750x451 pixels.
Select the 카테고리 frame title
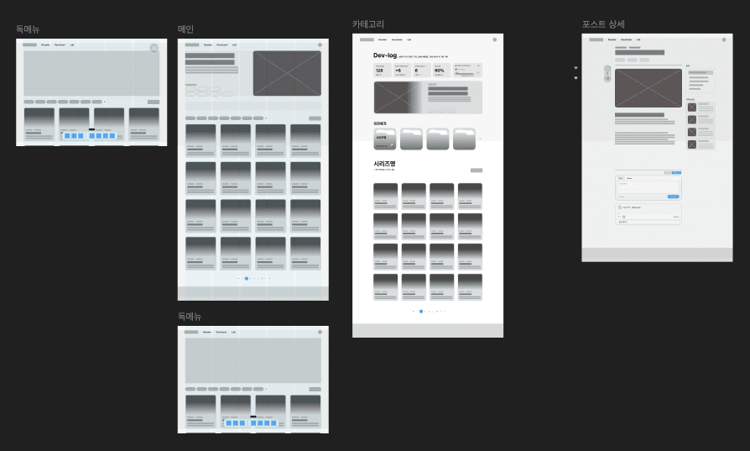pos(367,24)
